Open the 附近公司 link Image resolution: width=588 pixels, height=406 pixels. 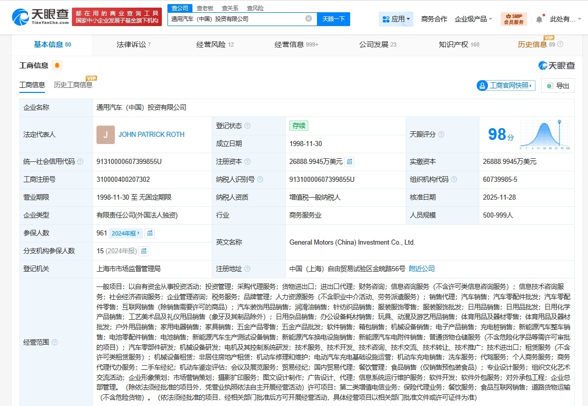point(421,269)
